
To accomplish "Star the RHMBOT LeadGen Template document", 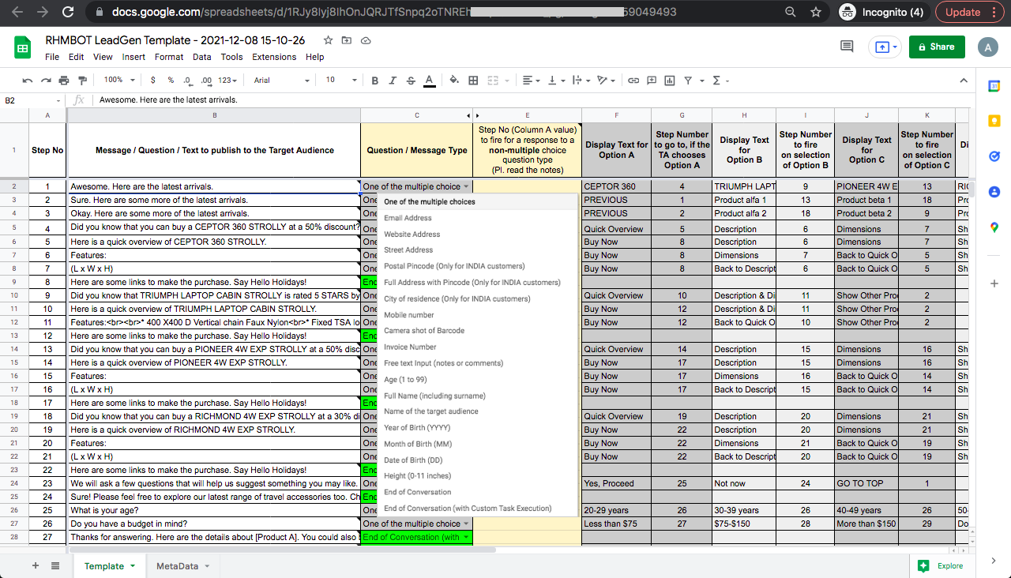I will click(x=328, y=40).
